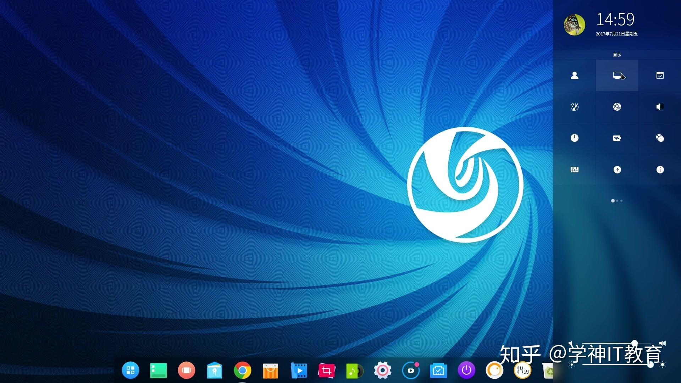Open Sound settings with speaker icon
681x383 pixels.
click(660, 107)
